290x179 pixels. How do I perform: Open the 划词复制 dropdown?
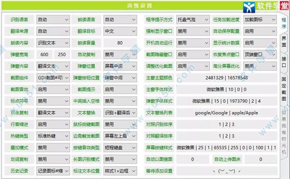tap(53, 159)
